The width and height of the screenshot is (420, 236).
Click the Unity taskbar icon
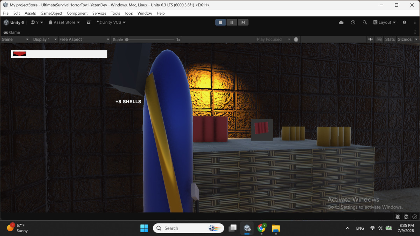[x=247, y=228]
